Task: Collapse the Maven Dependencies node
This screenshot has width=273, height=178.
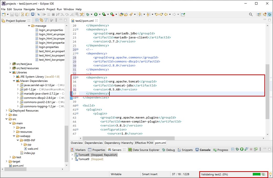Action: pyautogui.click(x=14, y=81)
